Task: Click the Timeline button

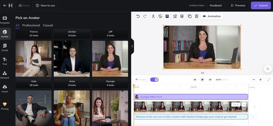Action: [x=141, y=80]
